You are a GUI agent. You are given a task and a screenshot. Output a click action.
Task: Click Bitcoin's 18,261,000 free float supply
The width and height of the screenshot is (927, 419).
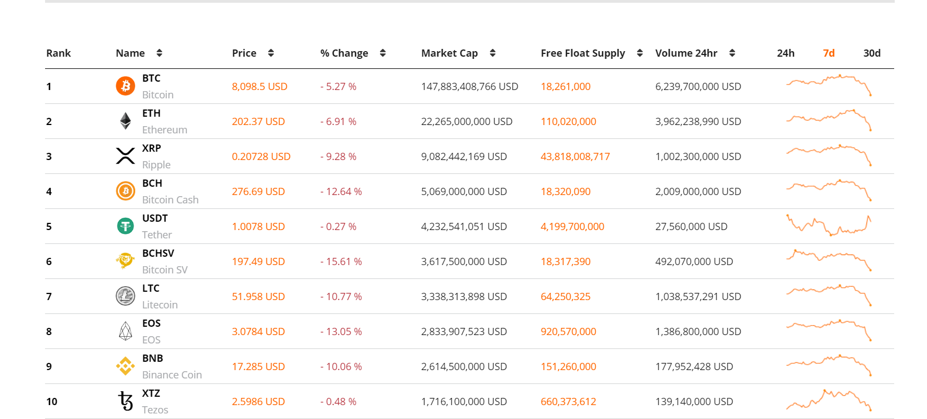point(565,86)
